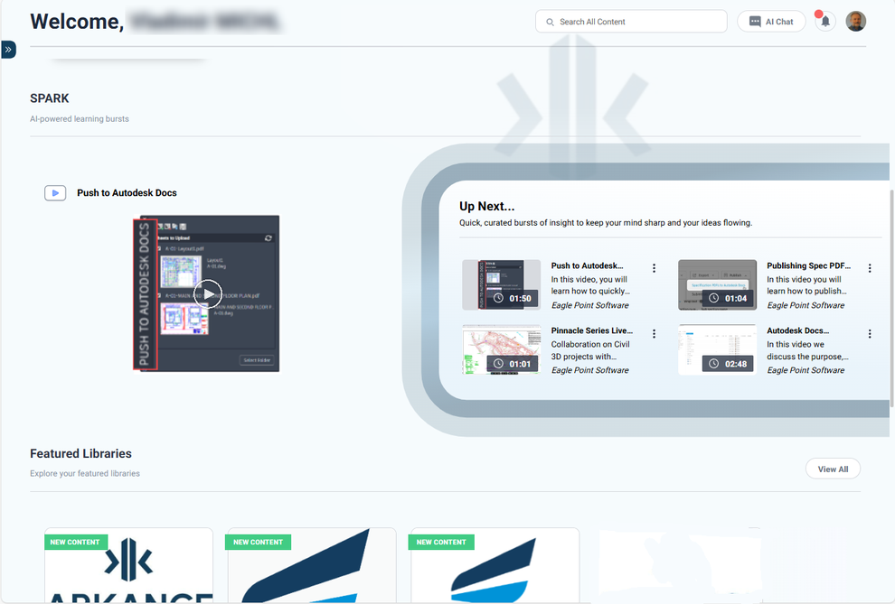Click the search magnifier icon
The width and height of the screenshot is (895, 604).
(550, 23)
